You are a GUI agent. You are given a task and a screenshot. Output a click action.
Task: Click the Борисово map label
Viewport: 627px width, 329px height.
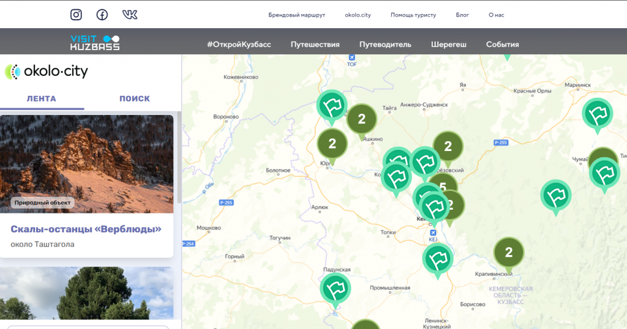473,305
